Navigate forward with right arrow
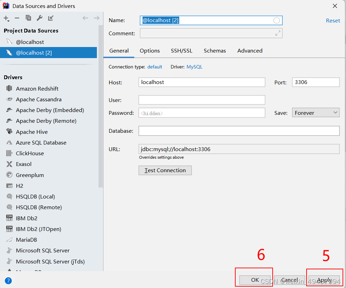This screenshot has width=346, height=288. click(x=97, y=18)
